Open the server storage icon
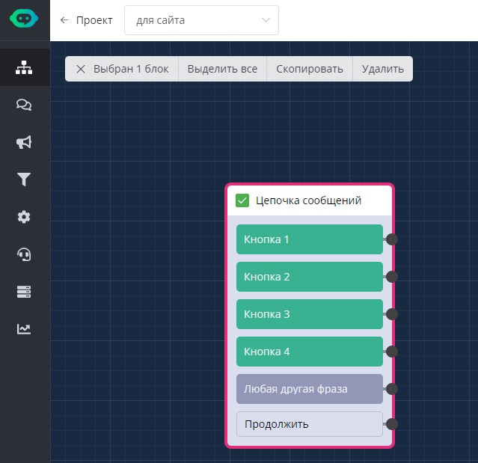The height and width of the screenshot is (463, 478). (24, 292)
